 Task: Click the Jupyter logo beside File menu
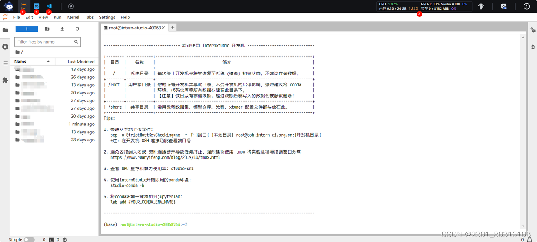[x=5, y=17]
